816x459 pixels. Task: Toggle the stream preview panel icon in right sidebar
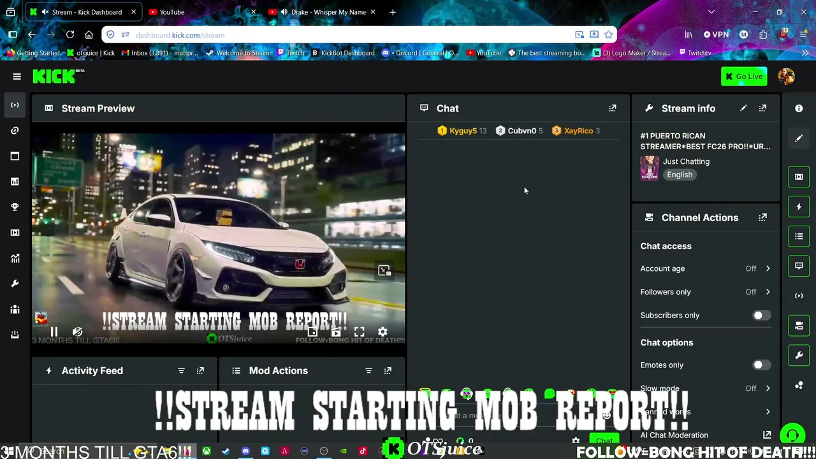pyautogui.click(x=799, y=177)
